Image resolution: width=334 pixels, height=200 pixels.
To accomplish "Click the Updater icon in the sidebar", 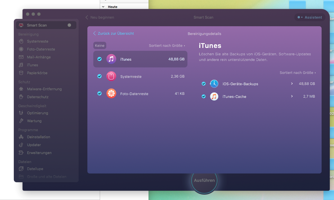I will (21, 145).
